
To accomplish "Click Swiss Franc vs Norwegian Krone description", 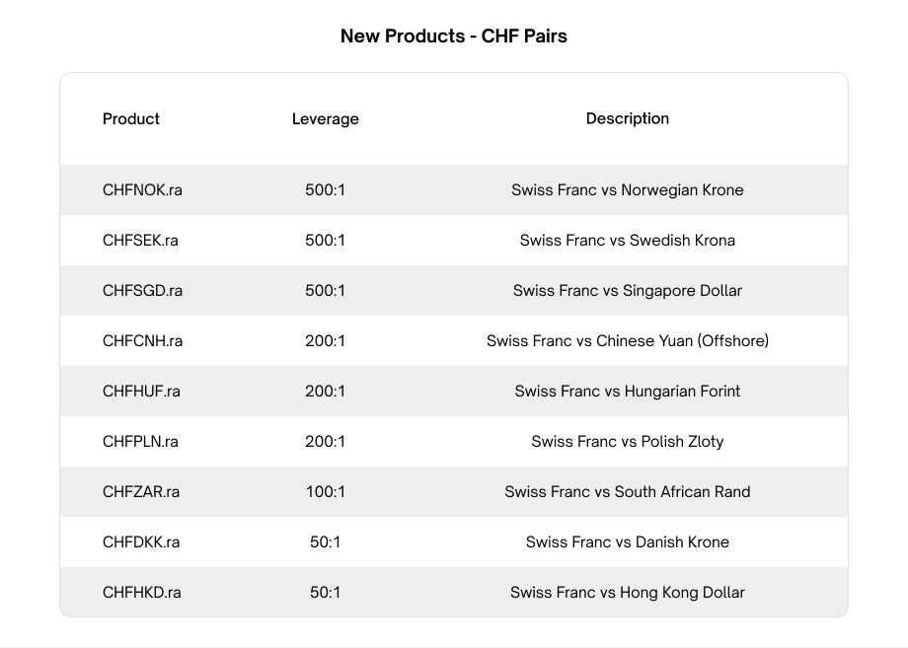I will (627, 189).
